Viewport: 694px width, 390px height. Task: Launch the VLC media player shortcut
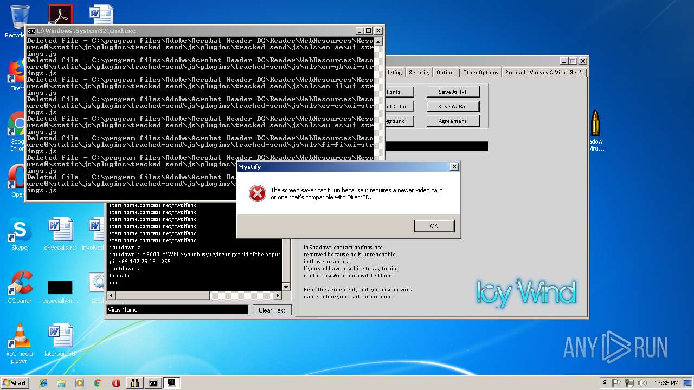(x=19, y=343)
